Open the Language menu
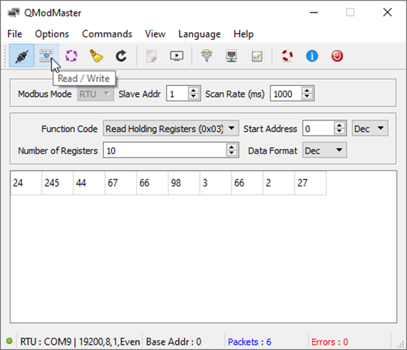 tap(199, 34)
